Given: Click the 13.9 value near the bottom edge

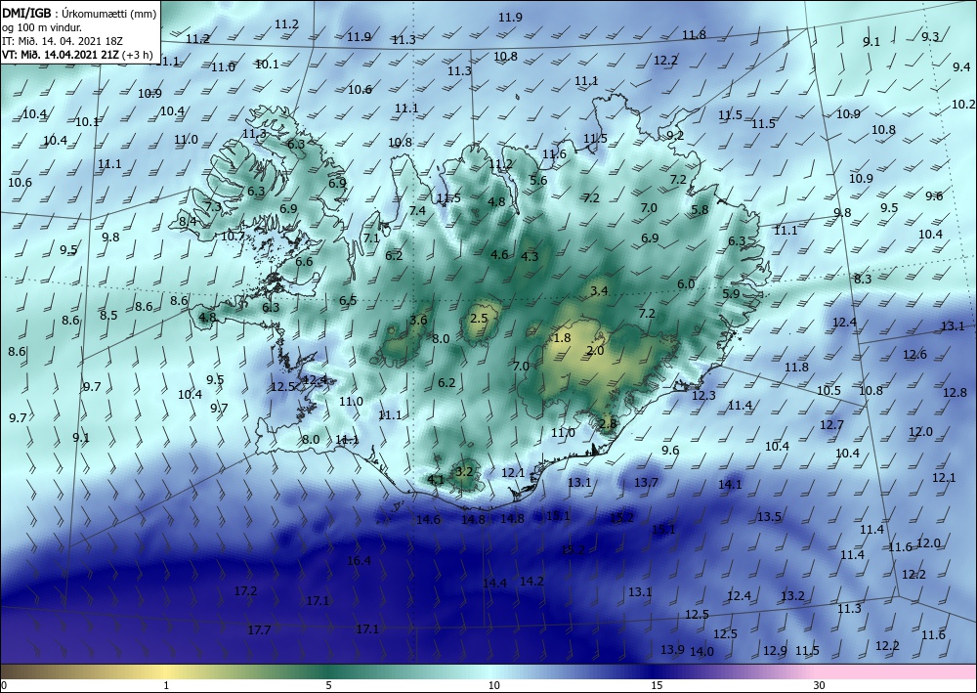Looking at the screenshot, I should click(672, 649).
